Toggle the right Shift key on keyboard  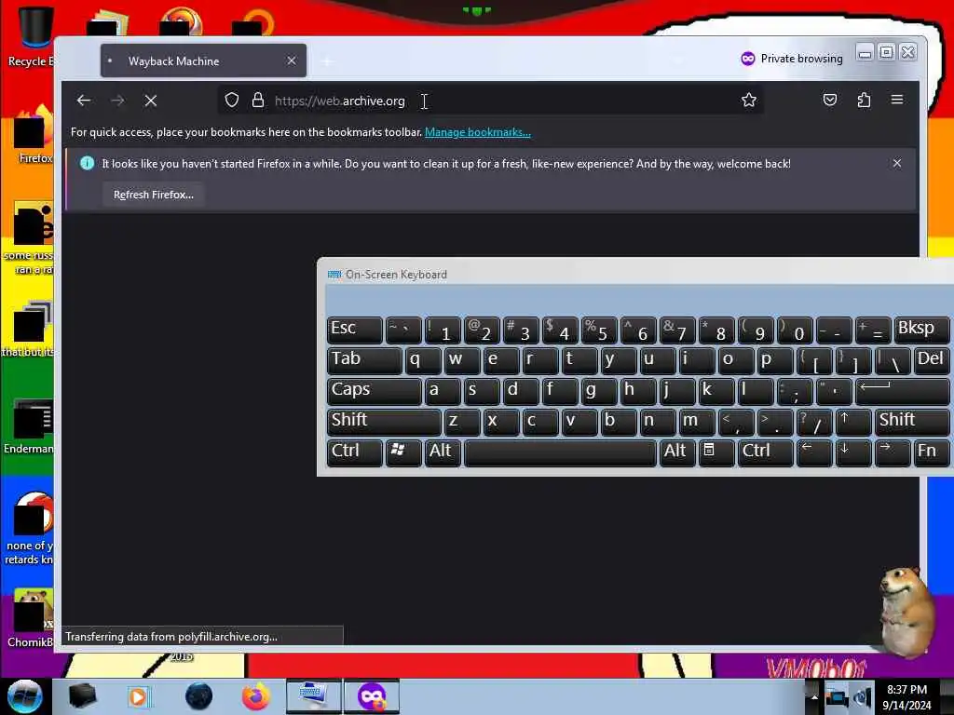pos(911,422)
